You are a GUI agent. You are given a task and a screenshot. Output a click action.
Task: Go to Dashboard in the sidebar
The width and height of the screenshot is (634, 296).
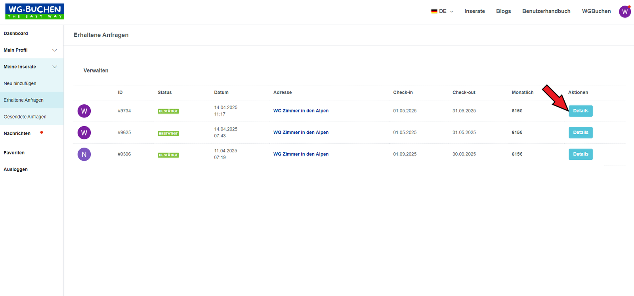pos(16,33)
